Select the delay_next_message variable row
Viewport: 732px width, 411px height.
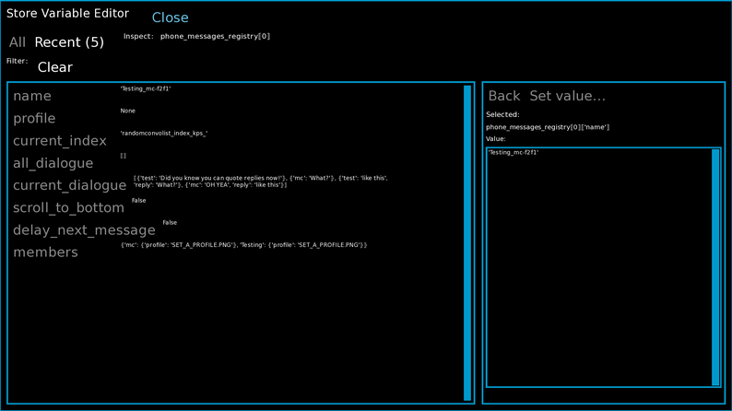[x=84, y=230]
